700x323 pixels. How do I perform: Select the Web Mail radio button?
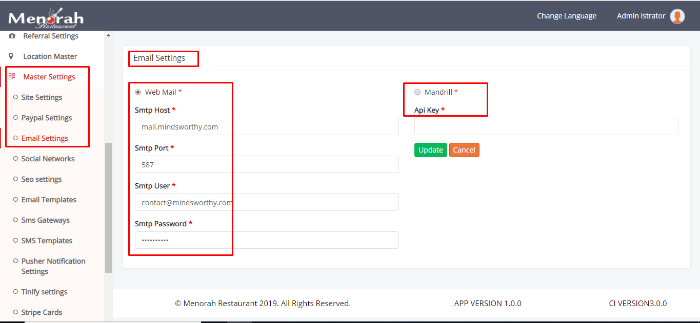pos(138,92)
